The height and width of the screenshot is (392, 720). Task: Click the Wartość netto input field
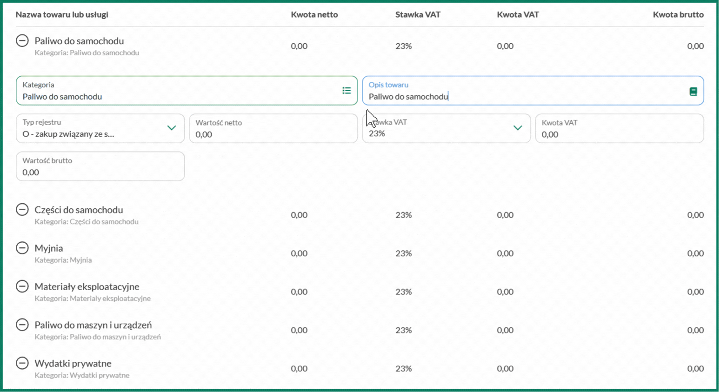(x=273, y=128)
